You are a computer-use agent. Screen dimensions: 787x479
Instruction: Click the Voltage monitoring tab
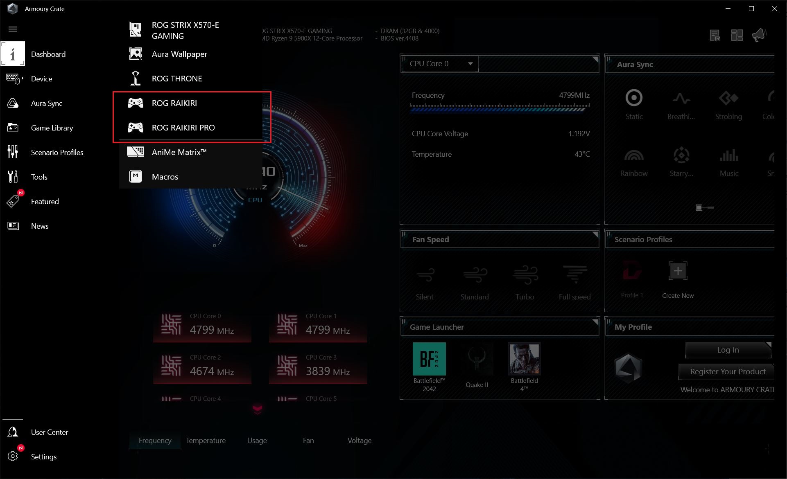(359, 440)
